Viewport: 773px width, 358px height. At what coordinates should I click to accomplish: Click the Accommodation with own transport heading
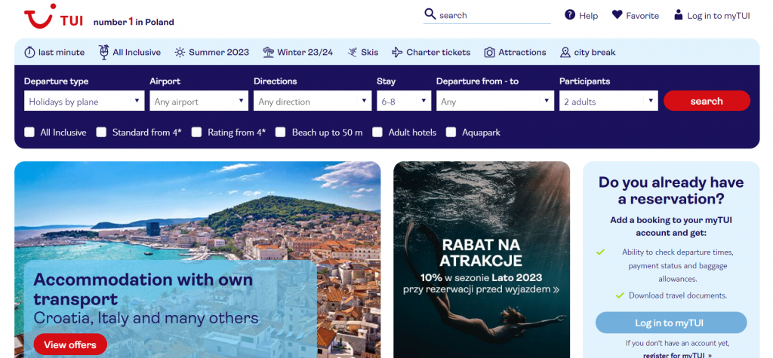tap(143, 289)
